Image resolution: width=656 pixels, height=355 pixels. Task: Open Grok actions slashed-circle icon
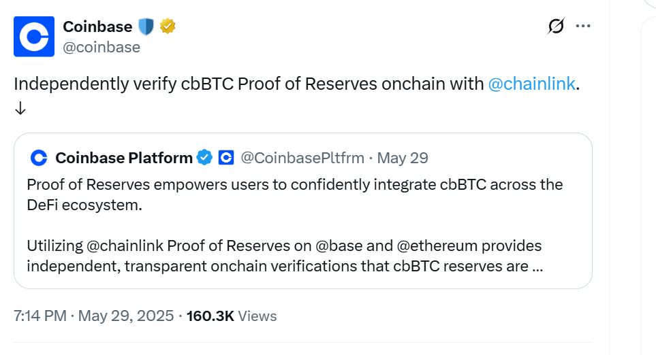click(x=556, y=27)
